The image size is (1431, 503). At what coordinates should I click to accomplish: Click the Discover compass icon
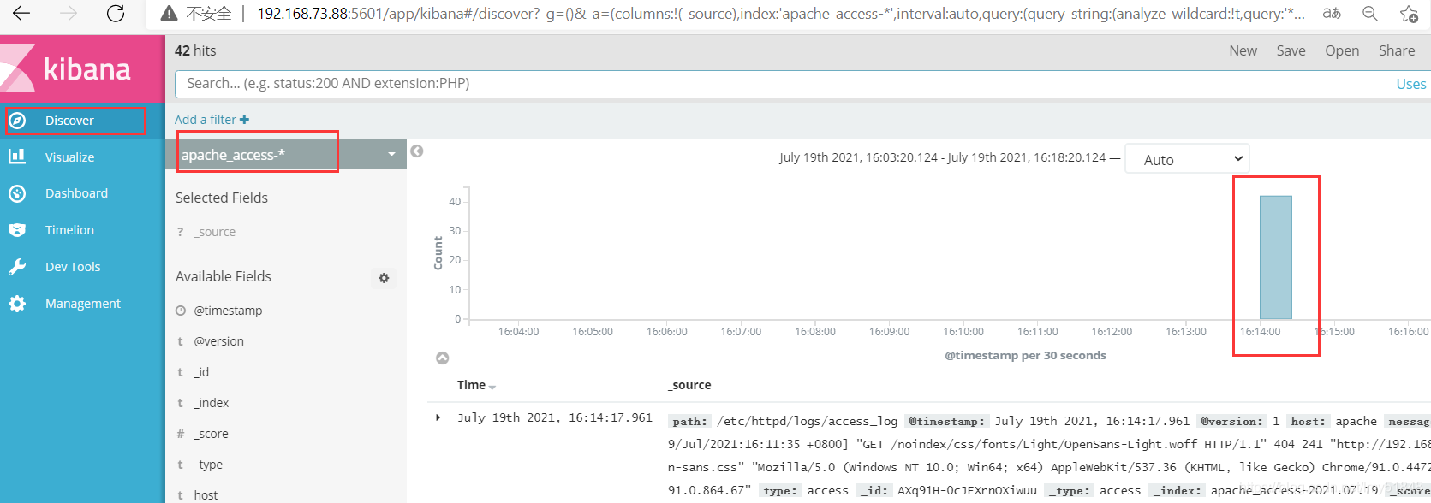click(17, 121)
